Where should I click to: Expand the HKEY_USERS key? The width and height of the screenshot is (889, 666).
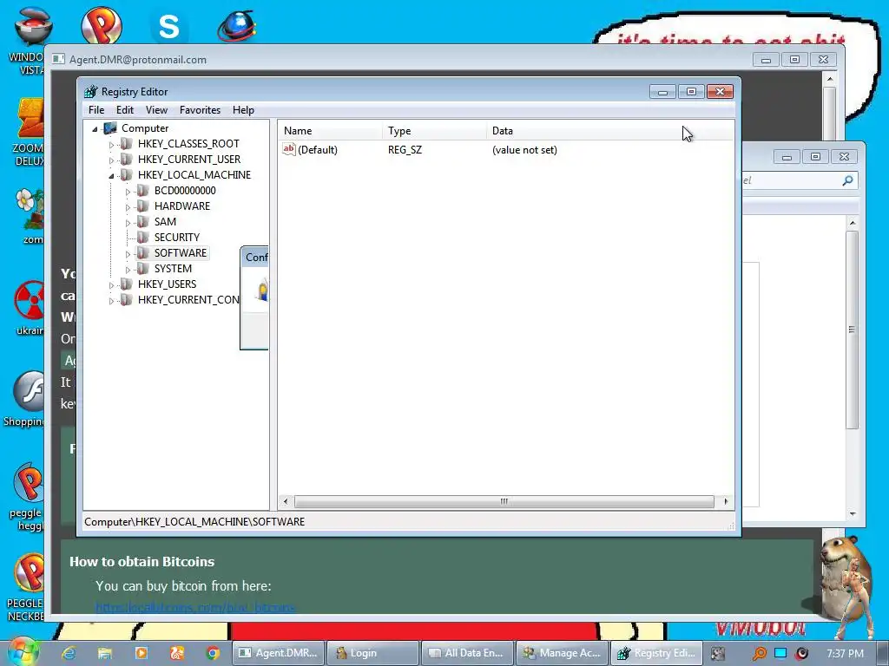[x=112, y=285]
